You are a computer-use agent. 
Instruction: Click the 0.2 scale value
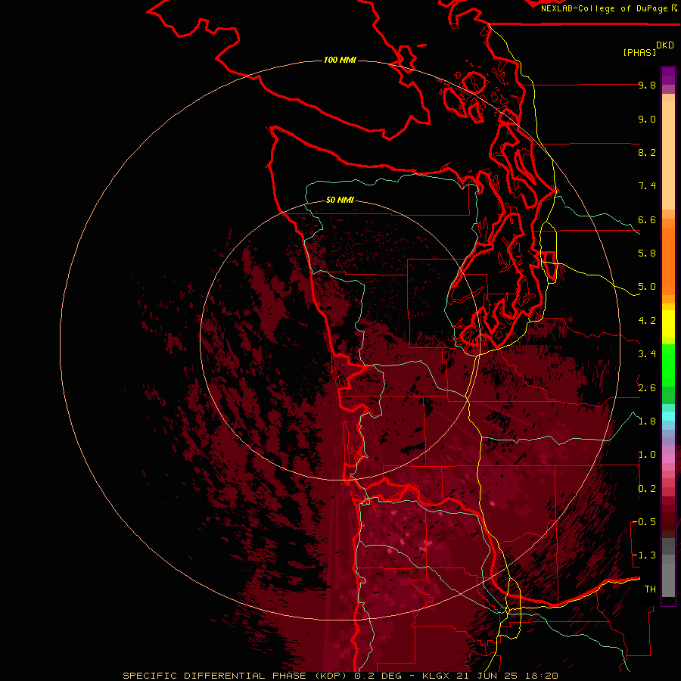point(647,489)
